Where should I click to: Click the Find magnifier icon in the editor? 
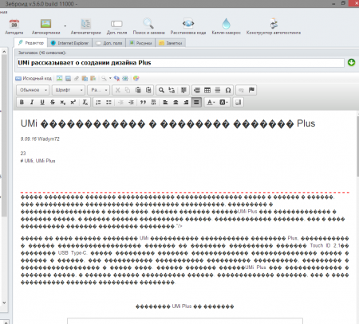(x=161, y=90)
